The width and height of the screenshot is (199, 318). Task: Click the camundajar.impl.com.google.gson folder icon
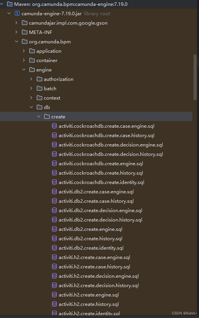(x=25, y=23)
